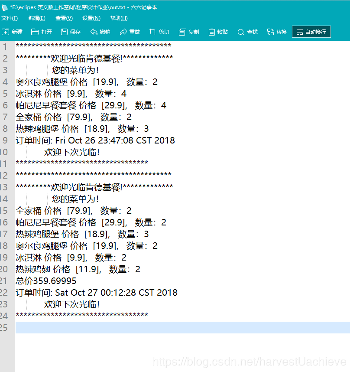Click the 粘贴 toolbar label
Screen dimensions: 350x372
[223, 32]
